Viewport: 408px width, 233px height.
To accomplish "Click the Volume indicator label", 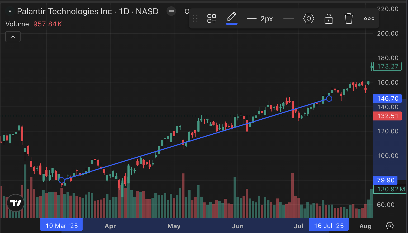I will point(17,24).
